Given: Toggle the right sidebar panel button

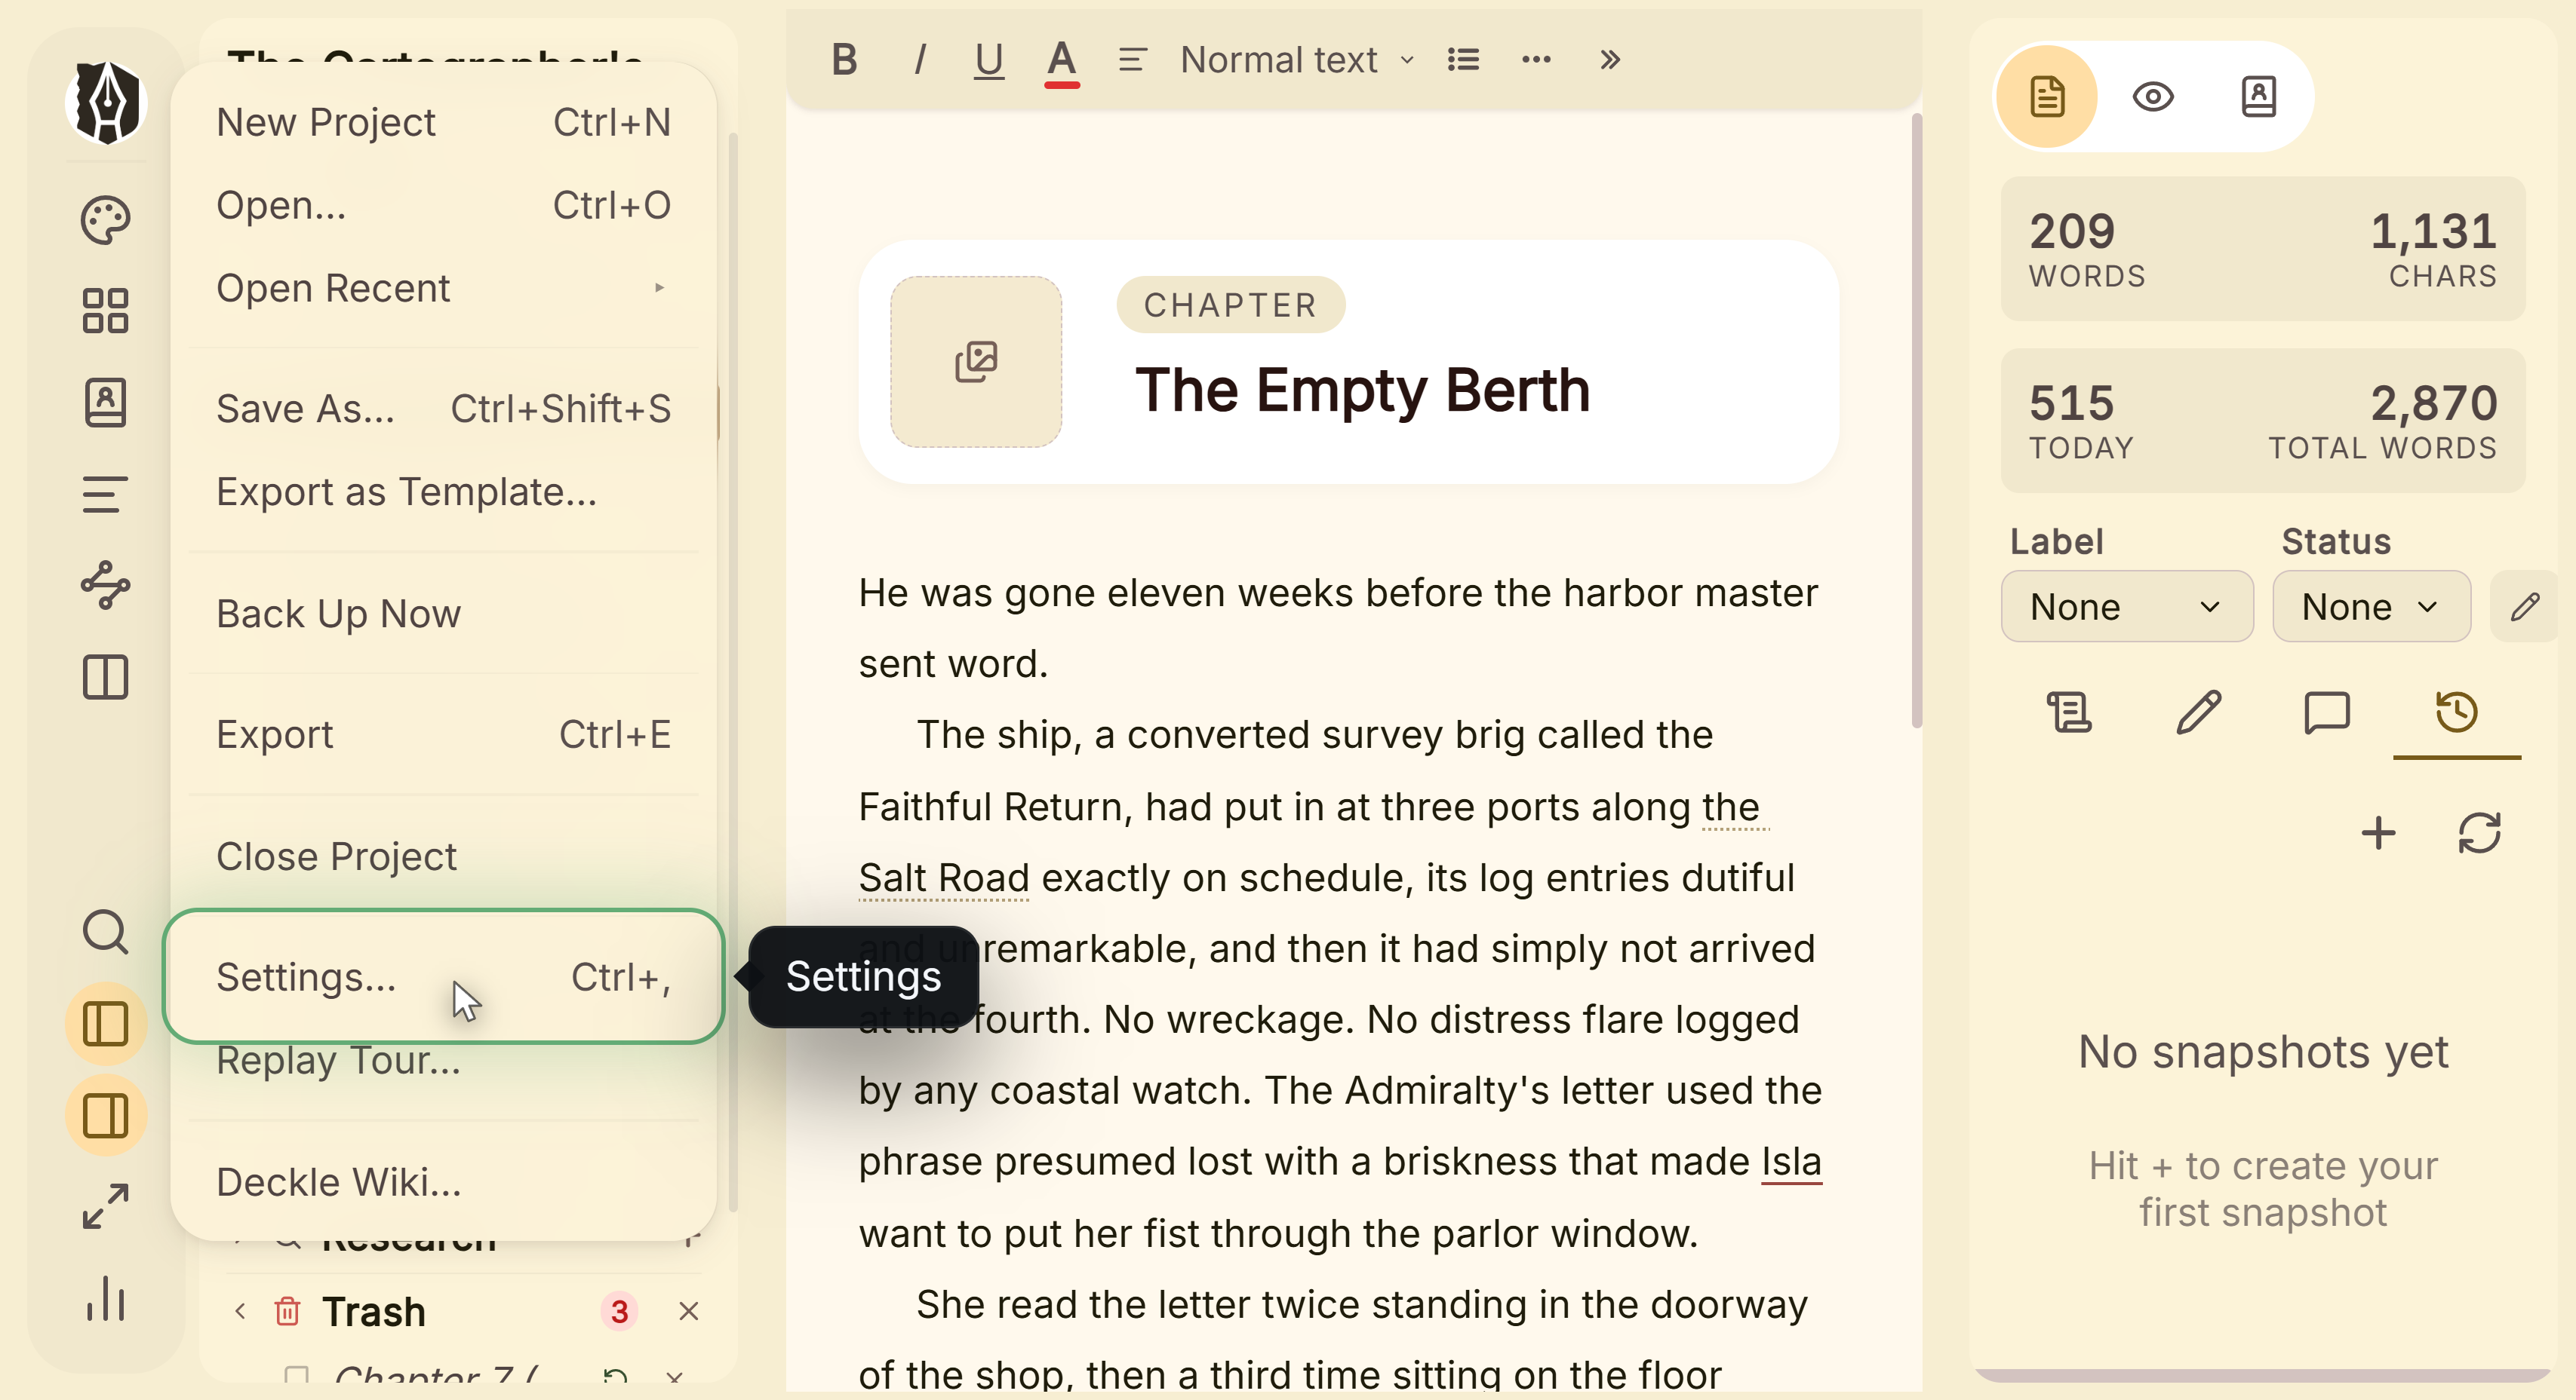Looking at the screenshot, I should (105, 1115).
